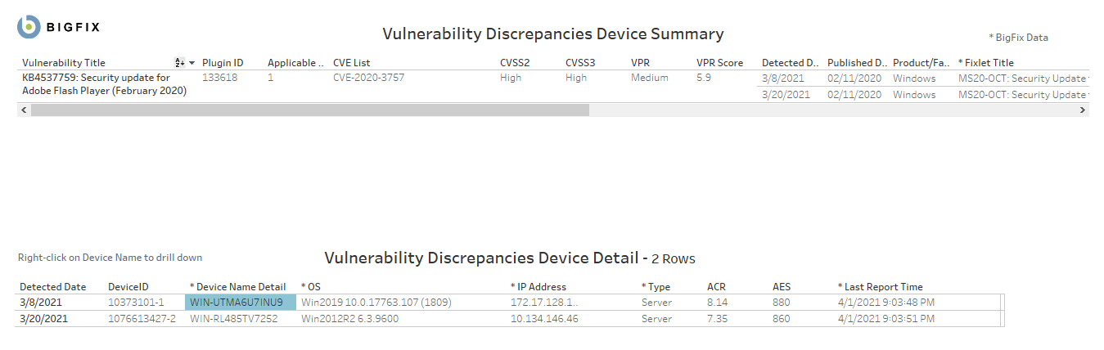Click Fixlet Title column header

[x=989, y=63]
